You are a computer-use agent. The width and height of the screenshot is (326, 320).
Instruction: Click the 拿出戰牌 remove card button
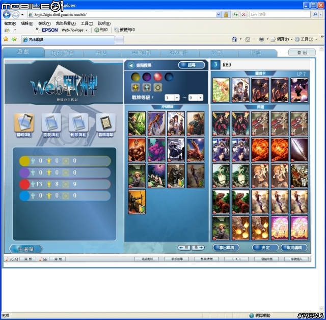(226, 248)
